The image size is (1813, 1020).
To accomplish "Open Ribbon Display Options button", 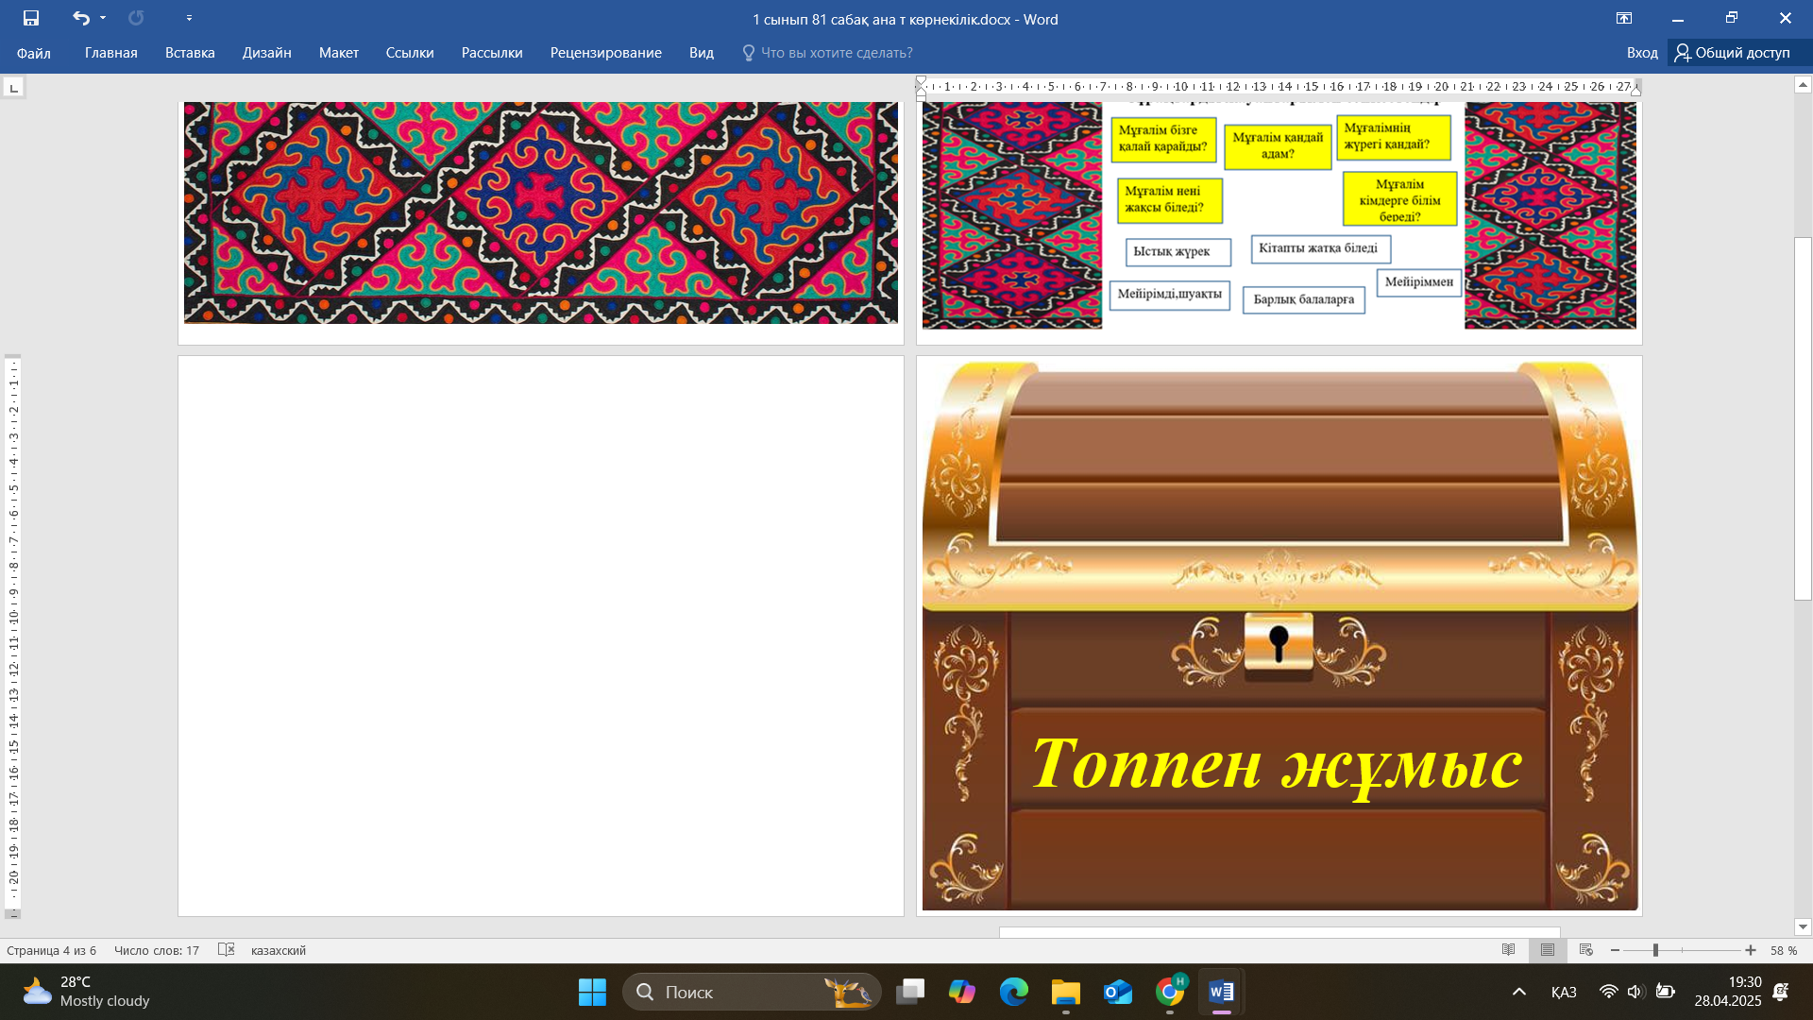I will [x=1623, y=18].
